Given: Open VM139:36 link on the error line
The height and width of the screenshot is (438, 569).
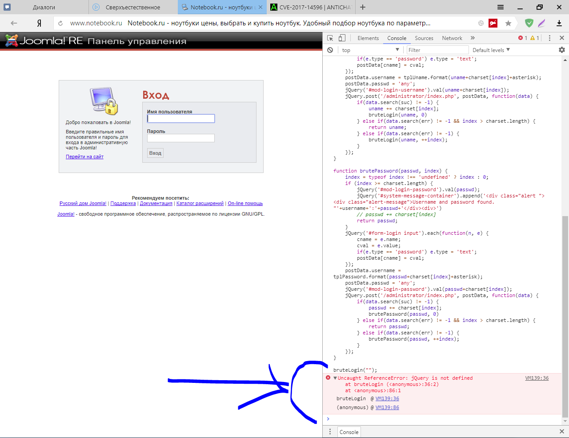Looking at the screenshot, I should (537, 378).
